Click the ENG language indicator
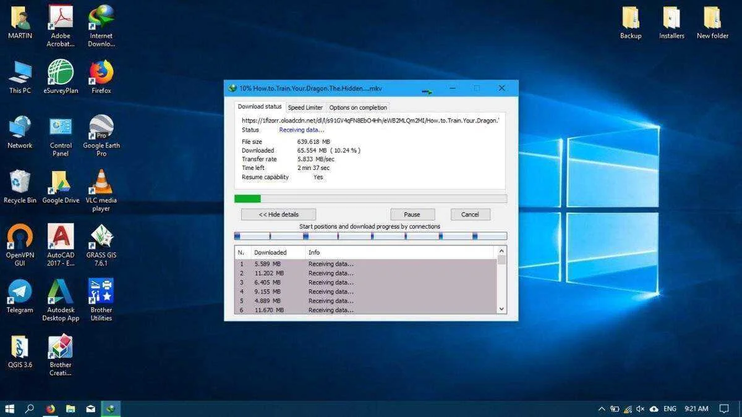This screenshot has width=742, height=417. [670, 408]
